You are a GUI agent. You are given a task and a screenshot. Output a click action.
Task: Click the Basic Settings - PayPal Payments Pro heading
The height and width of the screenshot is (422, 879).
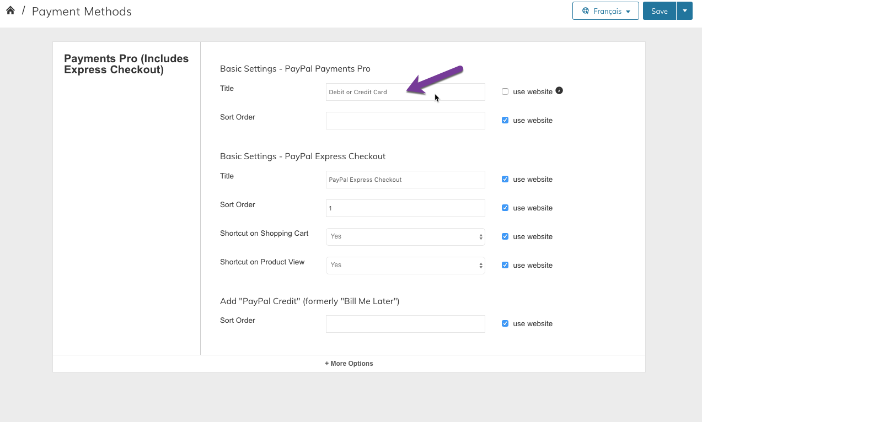295,69
